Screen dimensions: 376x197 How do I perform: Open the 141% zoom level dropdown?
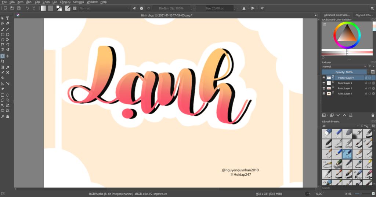[348, 194]
